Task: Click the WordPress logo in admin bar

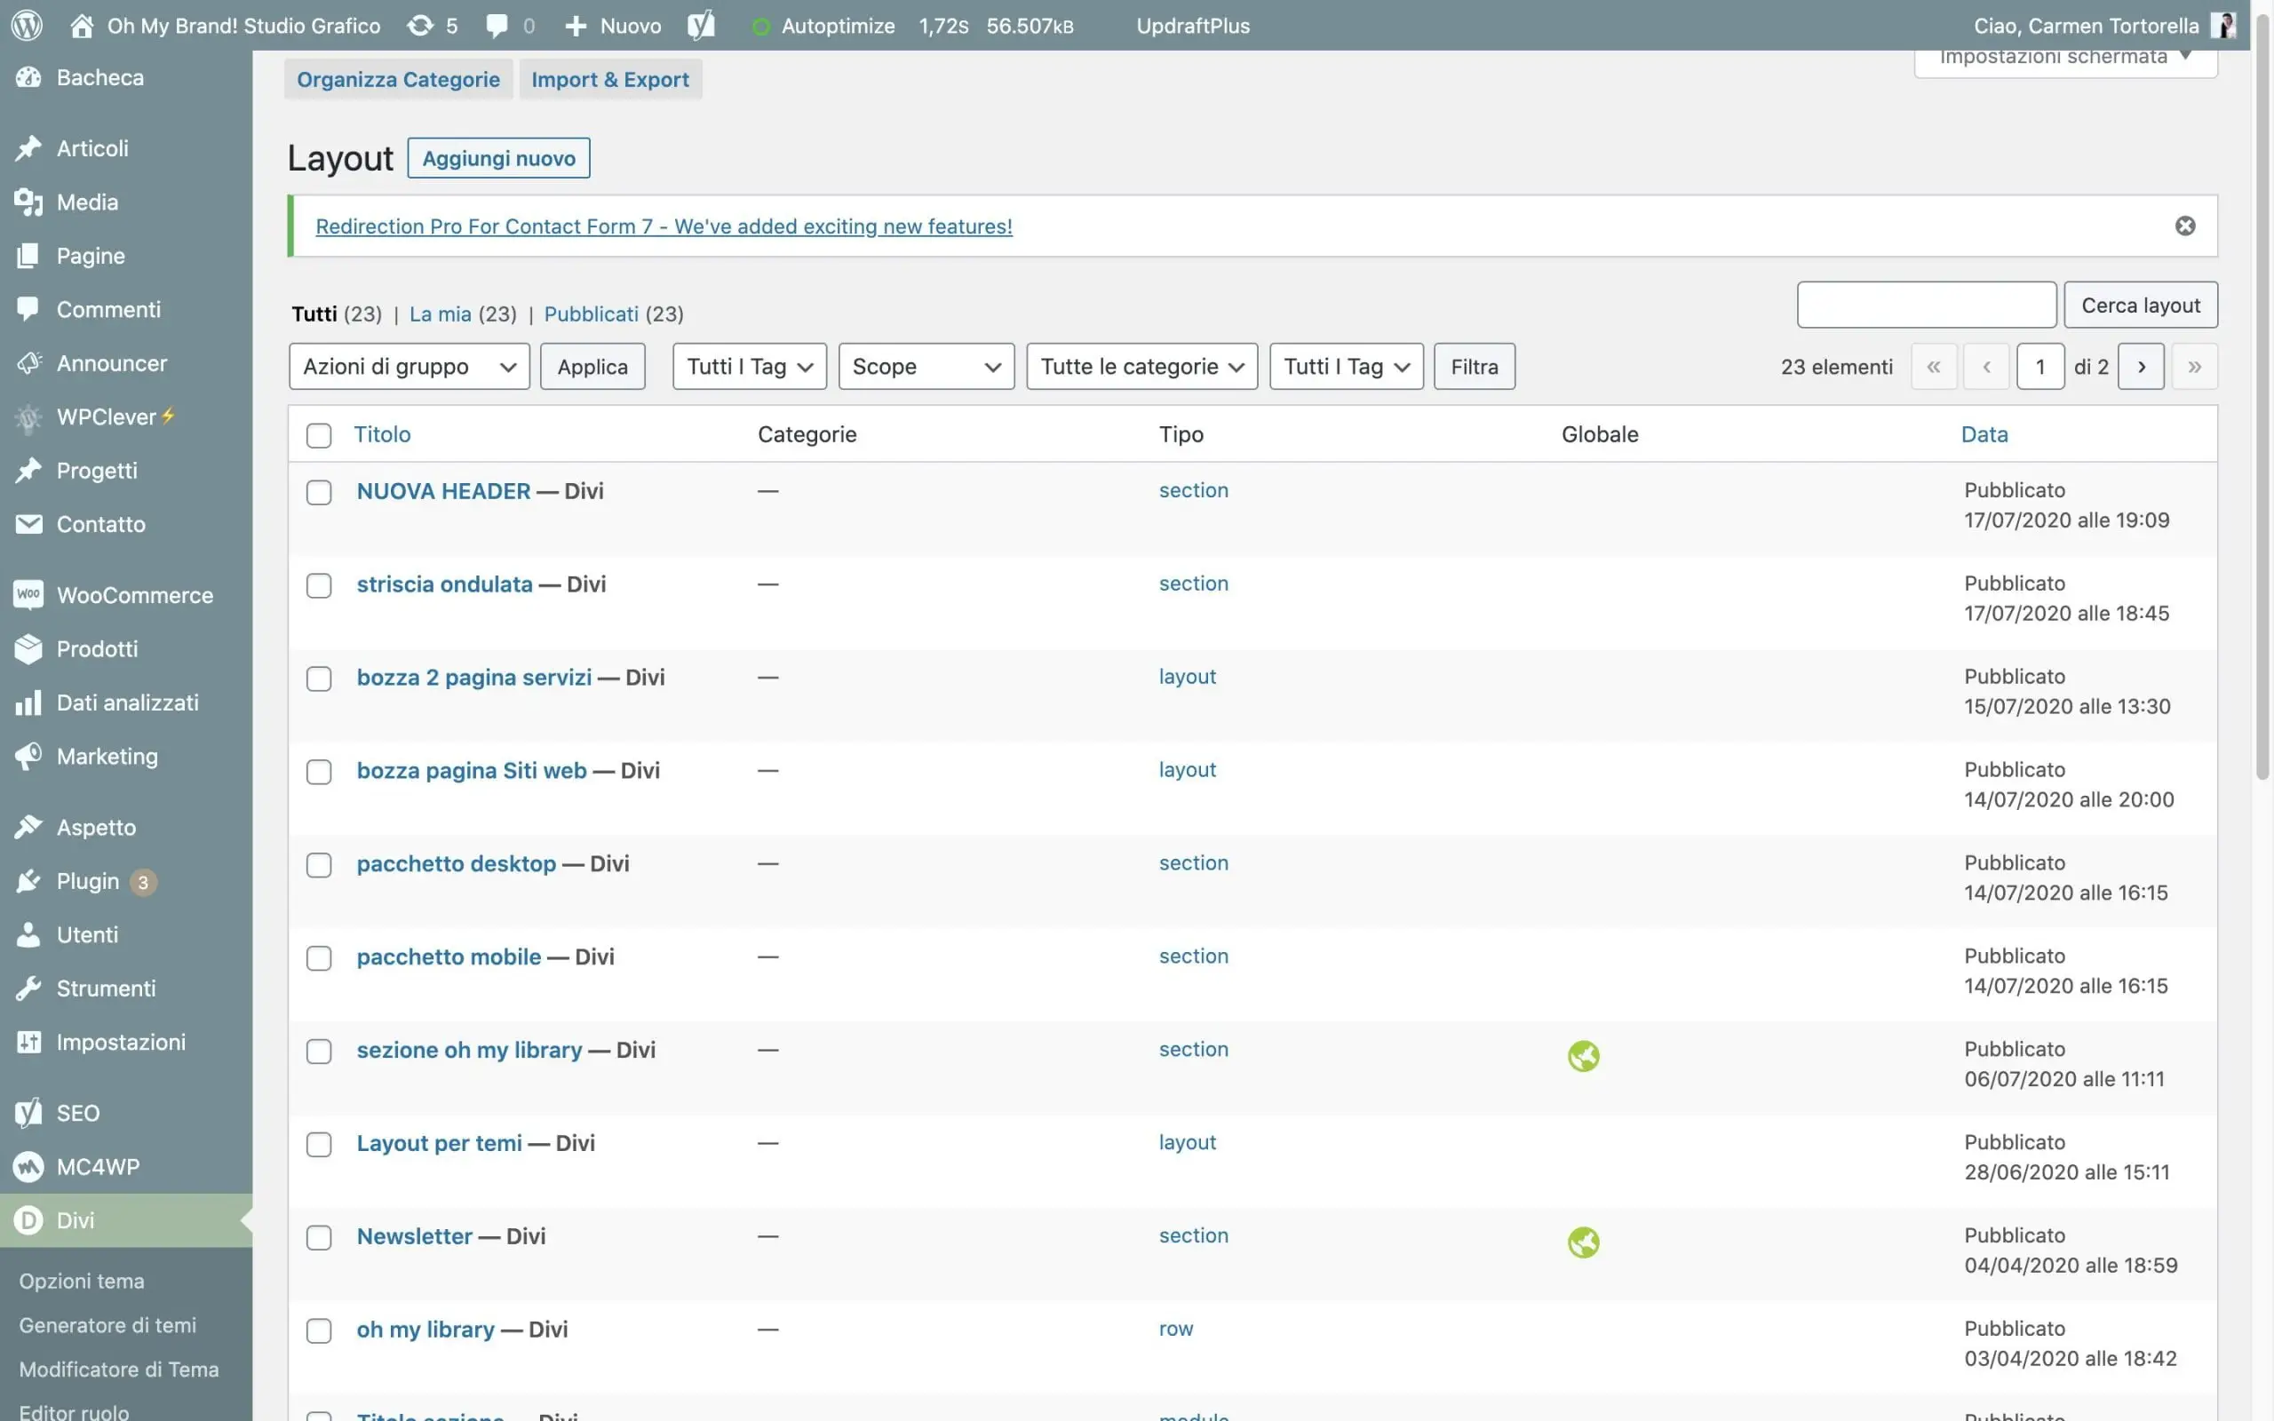Action: pyautogui.click(x=28, y=26)
